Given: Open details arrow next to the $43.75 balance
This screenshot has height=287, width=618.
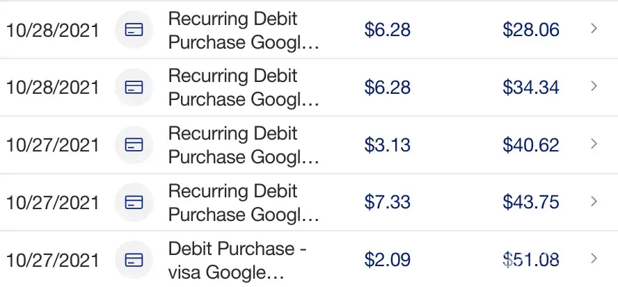Looking at the screenshot, I should point(594,202).
